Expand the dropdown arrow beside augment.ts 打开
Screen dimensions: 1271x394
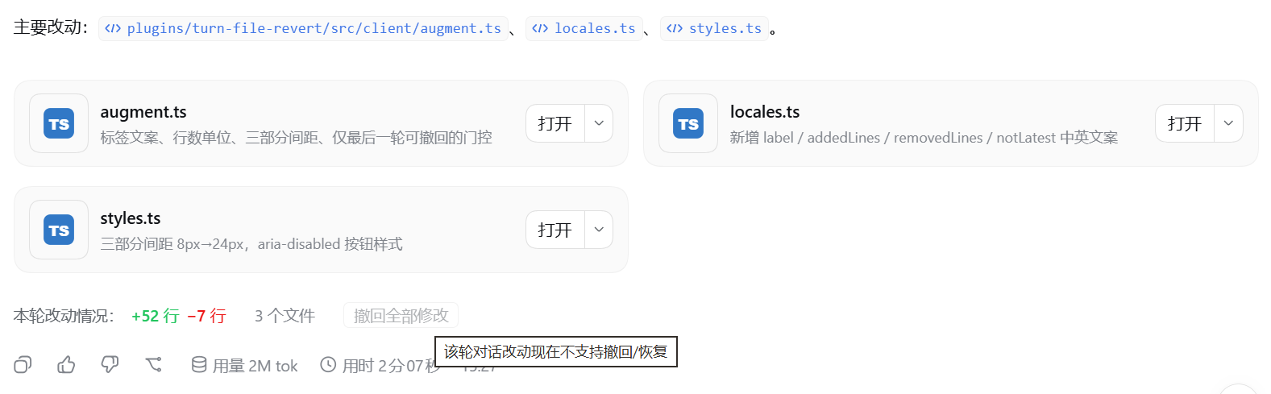pos(599,123)
